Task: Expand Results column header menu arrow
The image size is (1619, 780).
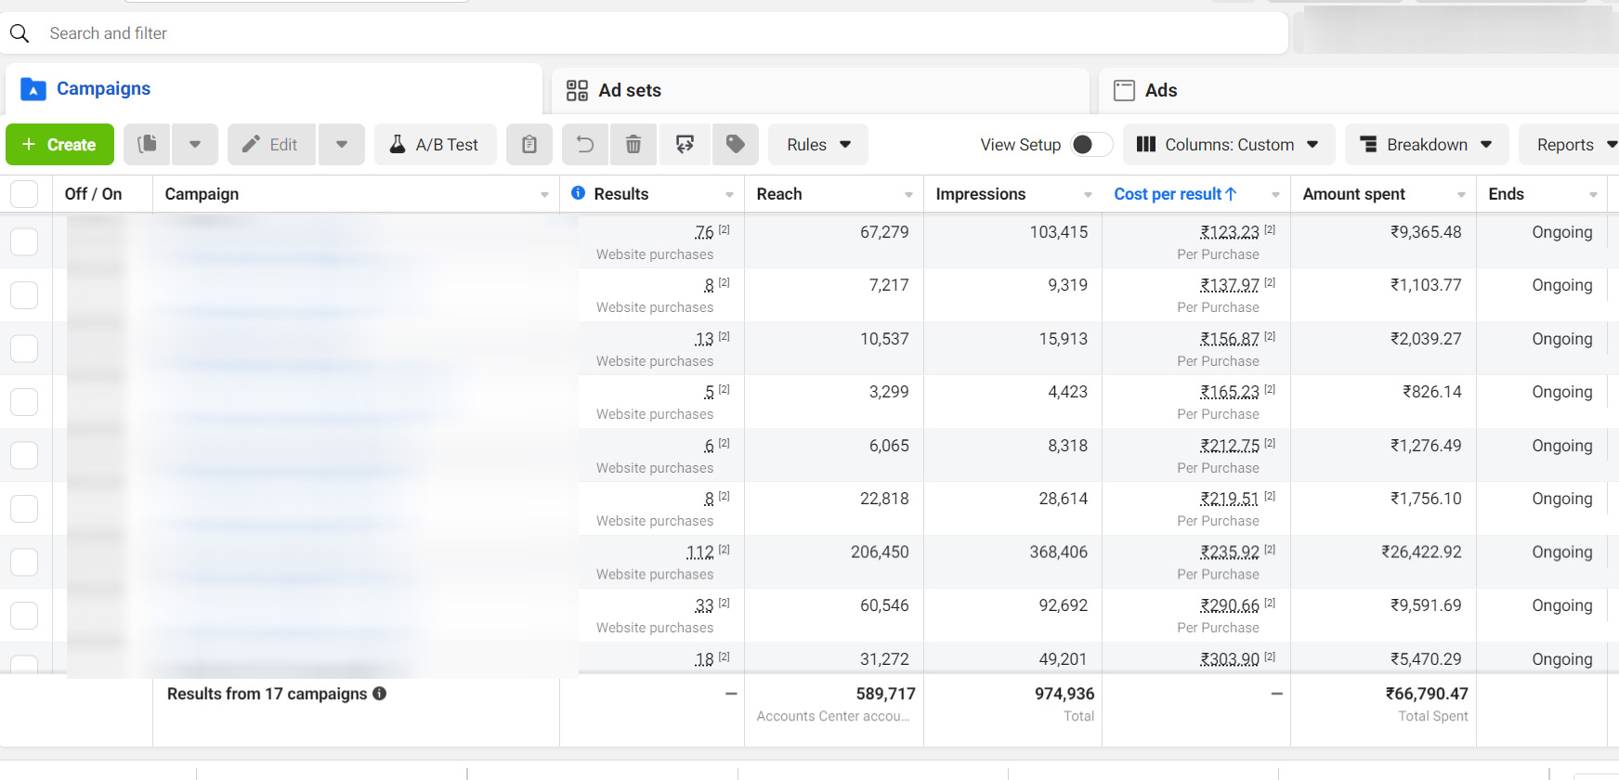Action: click(729, 194)
